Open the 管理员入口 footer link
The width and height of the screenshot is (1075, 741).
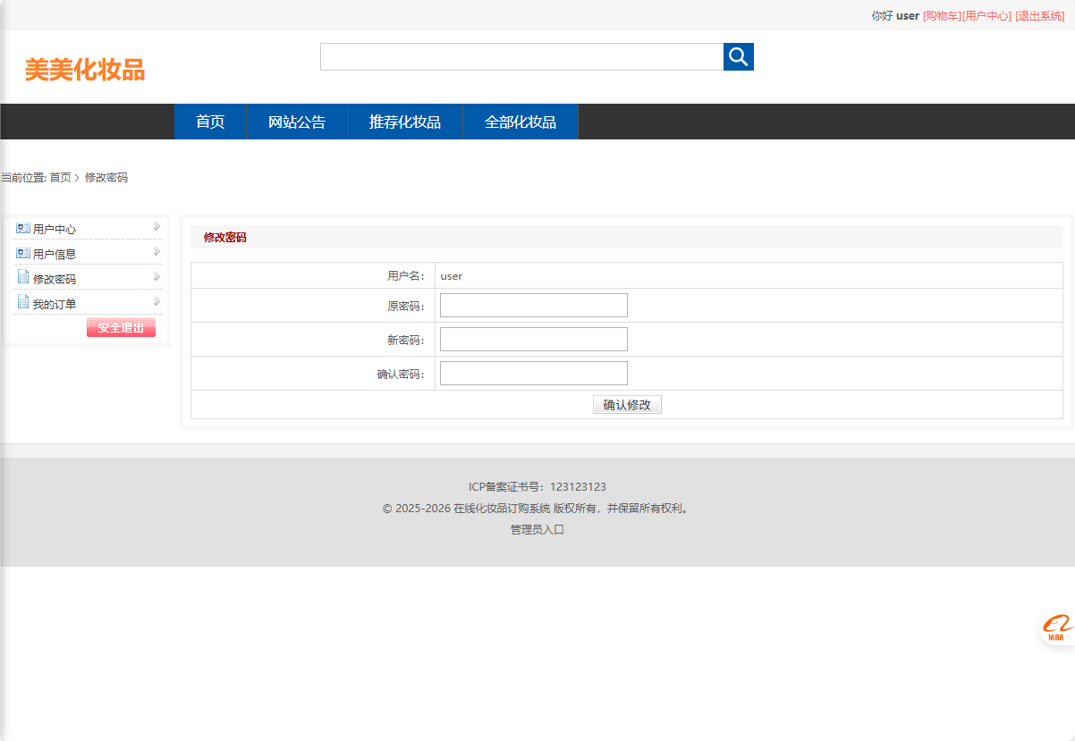pos(537,528)
